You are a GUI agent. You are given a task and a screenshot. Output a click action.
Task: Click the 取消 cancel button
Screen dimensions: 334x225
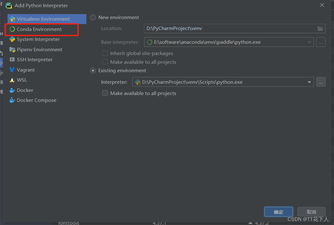(311, 212)
